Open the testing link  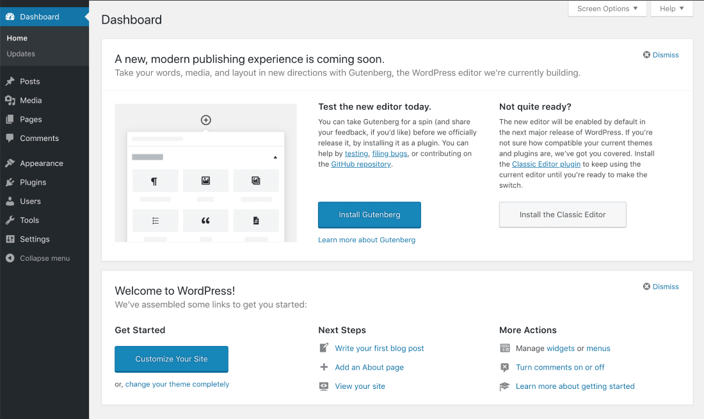356,153
